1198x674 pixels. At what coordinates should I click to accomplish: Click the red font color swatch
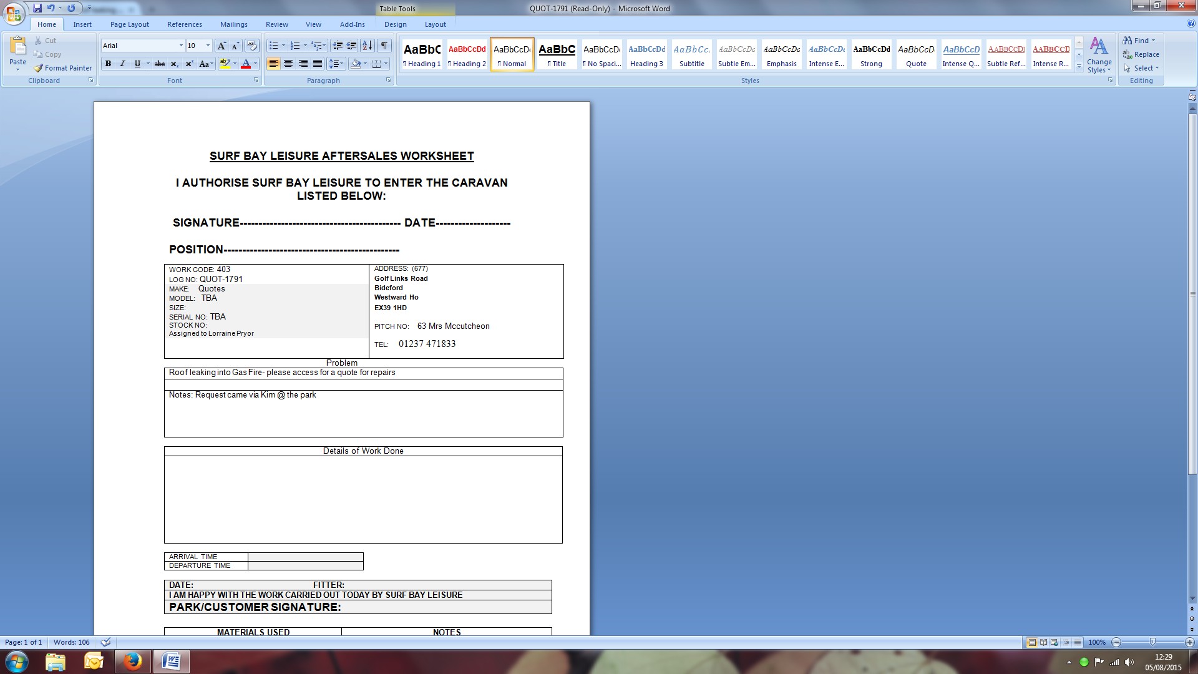pos(246,64)
